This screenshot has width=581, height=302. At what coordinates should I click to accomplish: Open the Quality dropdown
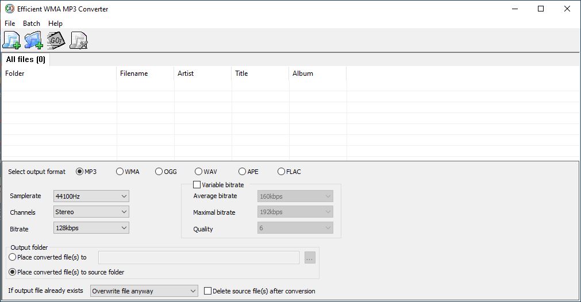tap(295, 227)
